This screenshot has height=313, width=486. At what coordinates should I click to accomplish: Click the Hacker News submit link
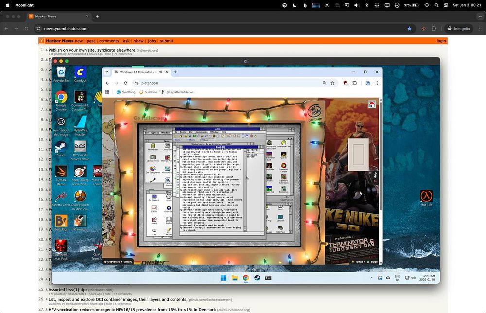click(166, 41)
